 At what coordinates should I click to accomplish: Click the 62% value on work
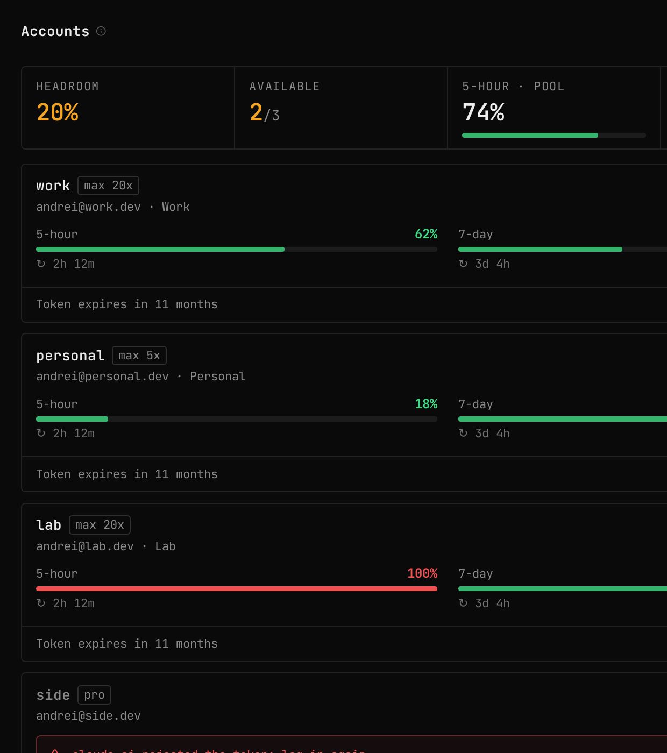[x=426, y=234]
